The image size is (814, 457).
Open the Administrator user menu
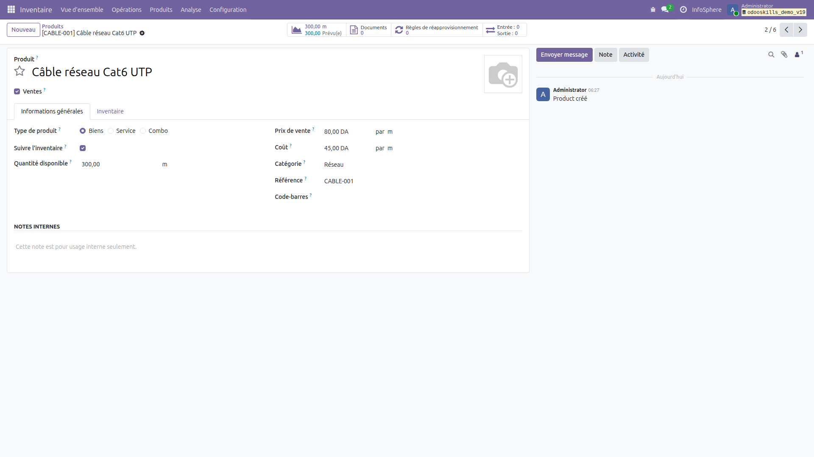[x=733, y=10]
